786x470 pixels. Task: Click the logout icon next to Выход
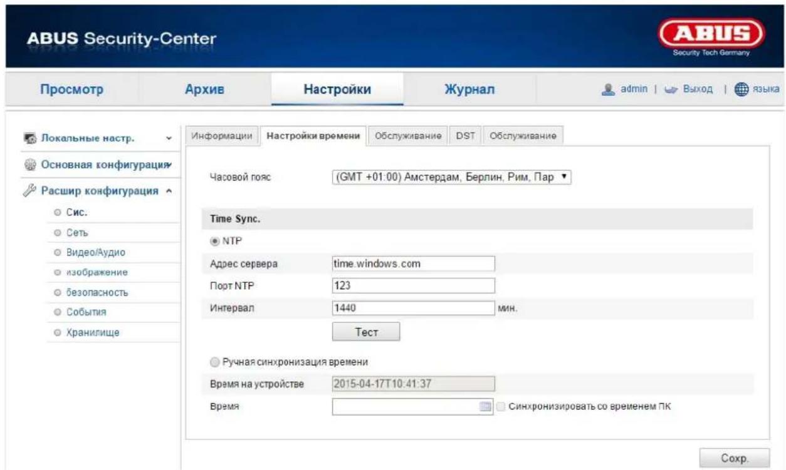pyautogui.click(x=671, y=91)
